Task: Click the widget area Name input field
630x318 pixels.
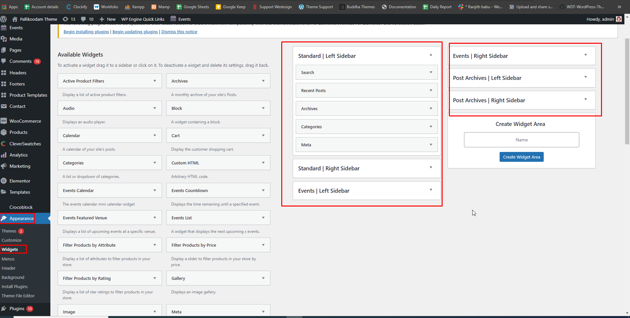Action: point(522,140)
